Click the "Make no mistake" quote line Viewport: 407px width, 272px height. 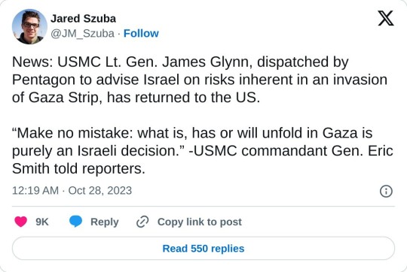pyautogui.click(x=192, y=133)
